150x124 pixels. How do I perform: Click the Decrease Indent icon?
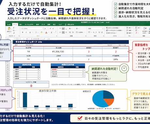(70, 32)
